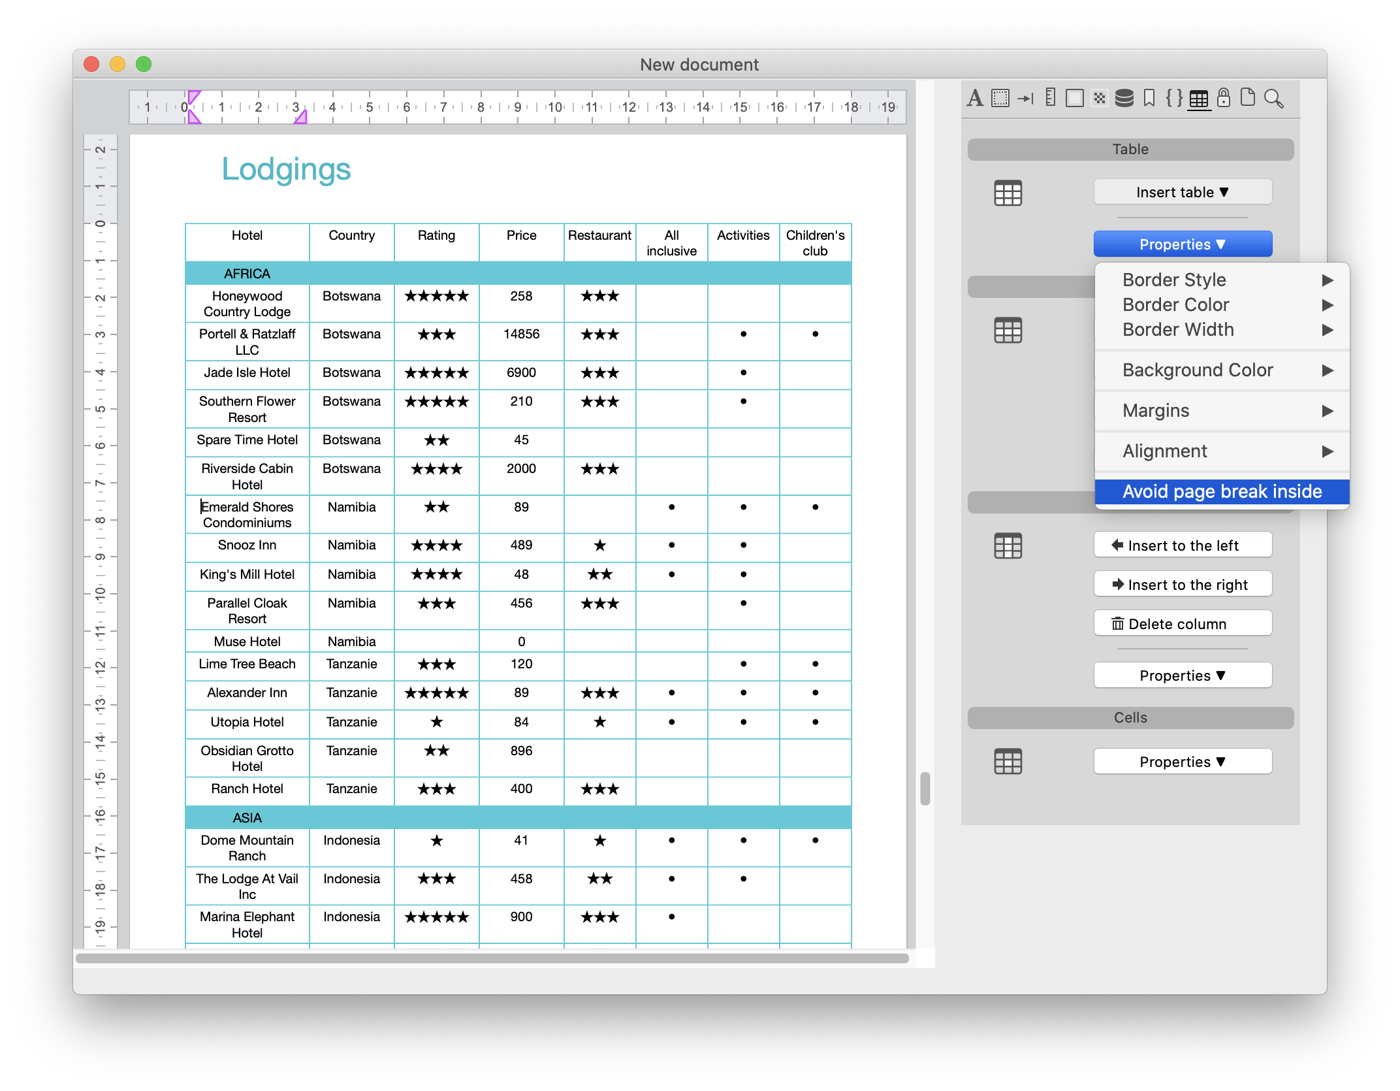Screen dimensions: 1400x1091
Task: Click the horizontal scrollbar at bottom
Action: [492, 958]
